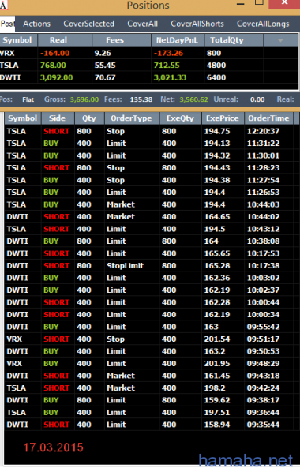Click the CoverAll button
300x468 pixels.
(x=142, y=24)
